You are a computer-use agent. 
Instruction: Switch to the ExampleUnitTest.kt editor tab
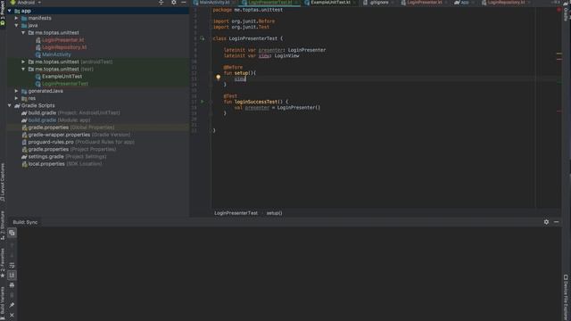[x=330, y=3]
